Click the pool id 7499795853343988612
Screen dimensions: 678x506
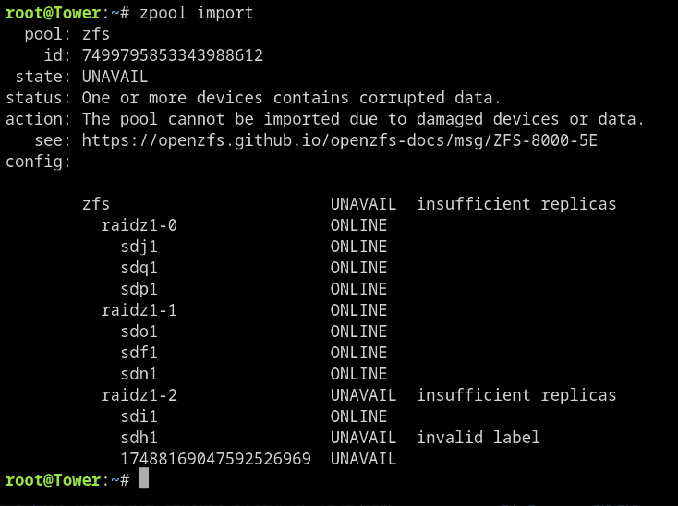point(173,55)
